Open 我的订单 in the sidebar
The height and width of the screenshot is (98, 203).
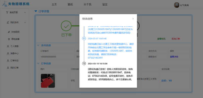(14, 68)
